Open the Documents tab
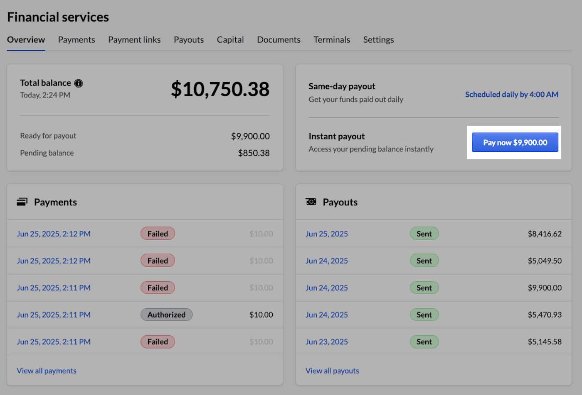This screenshot has height=395, width=582. tap(279, 39)
